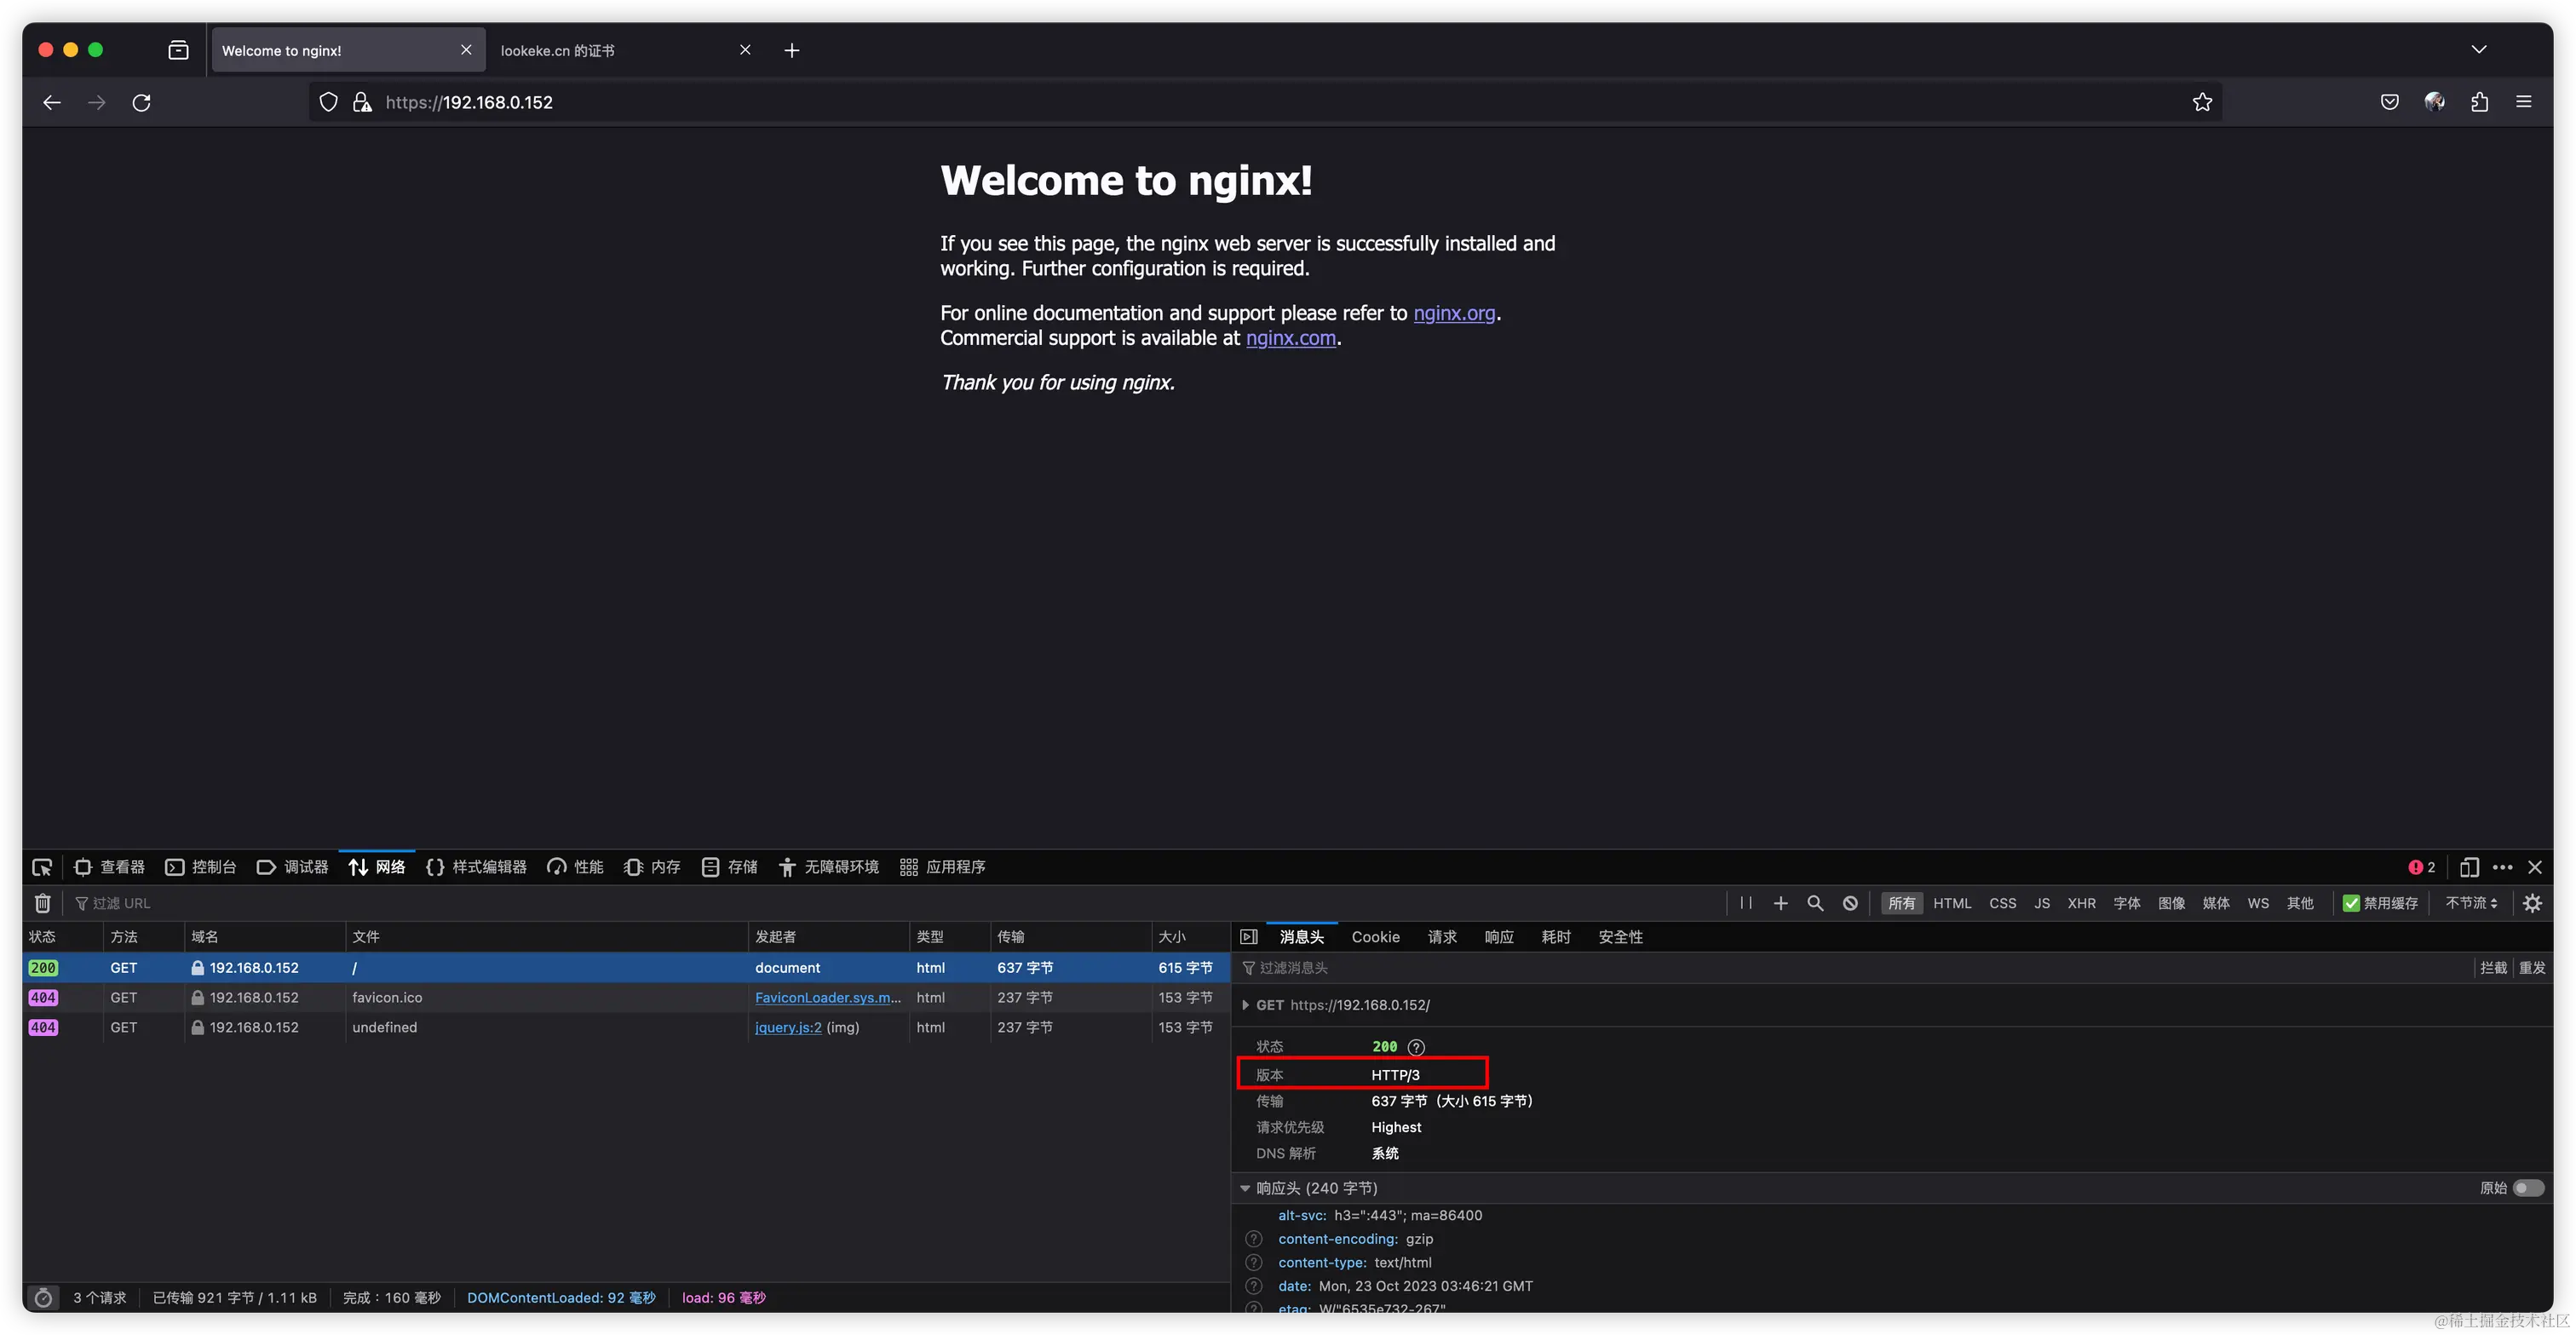Filter requests by 图像
The image size is (2576, 1335).
click(x=2171, y=903)
